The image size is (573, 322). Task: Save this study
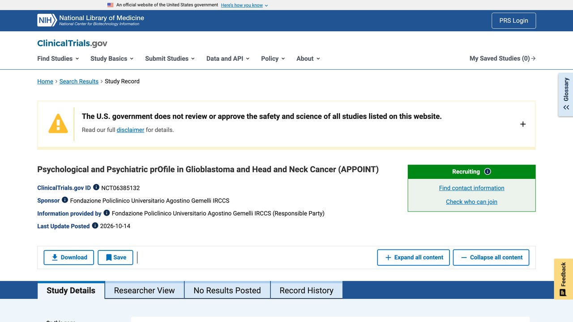[115, 258]
